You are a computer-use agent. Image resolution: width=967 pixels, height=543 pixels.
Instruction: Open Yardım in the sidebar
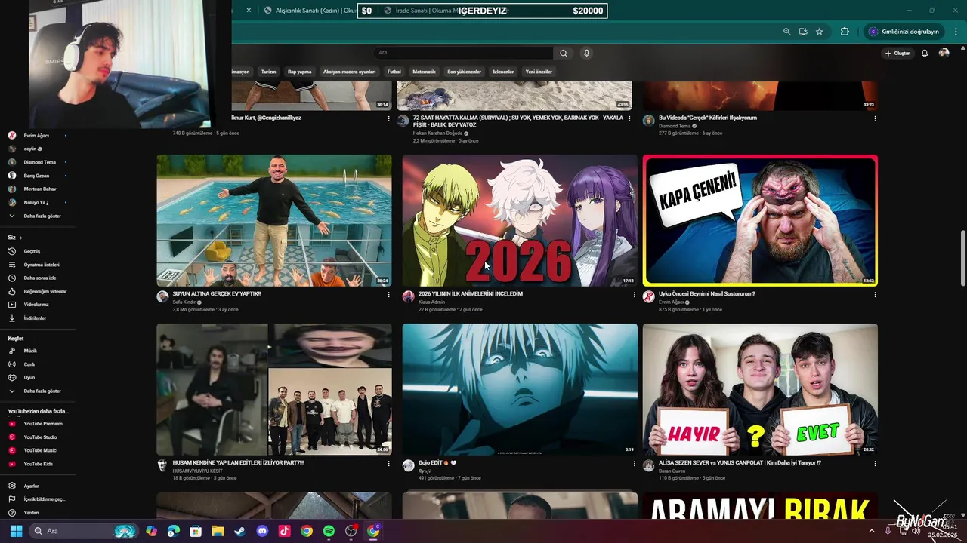click(30, 513)
